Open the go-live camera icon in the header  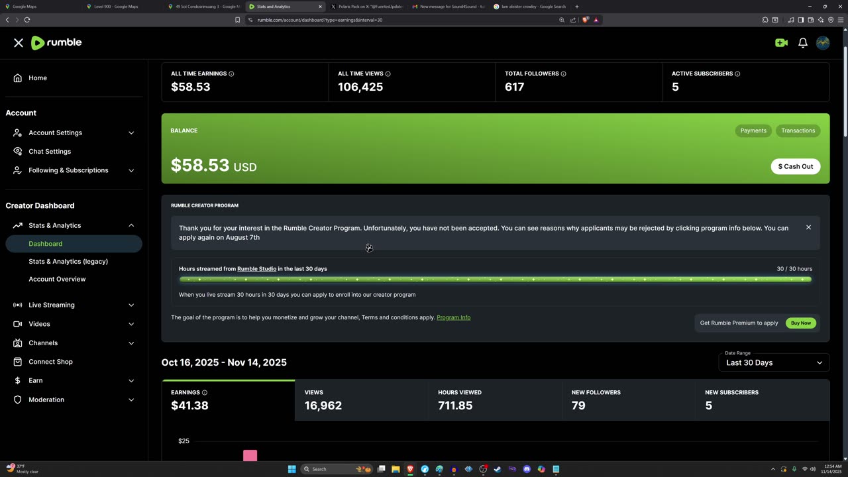tap(781, 42)
